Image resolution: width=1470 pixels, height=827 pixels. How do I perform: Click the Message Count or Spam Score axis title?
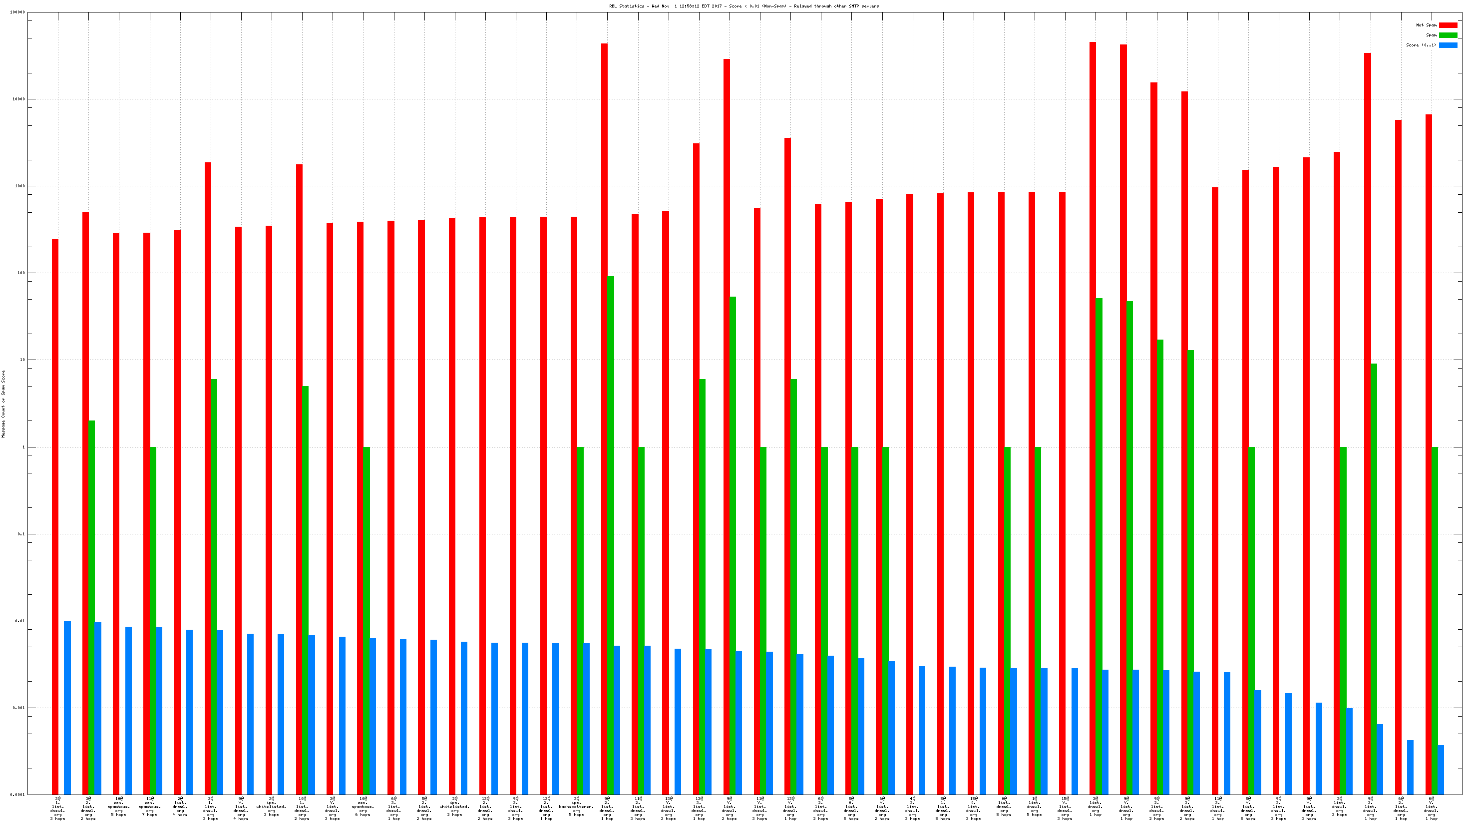point(3,404)
